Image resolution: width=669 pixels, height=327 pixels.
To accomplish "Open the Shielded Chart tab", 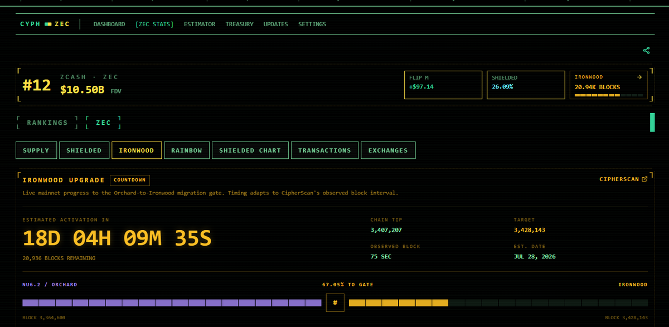I will (250, 150).
